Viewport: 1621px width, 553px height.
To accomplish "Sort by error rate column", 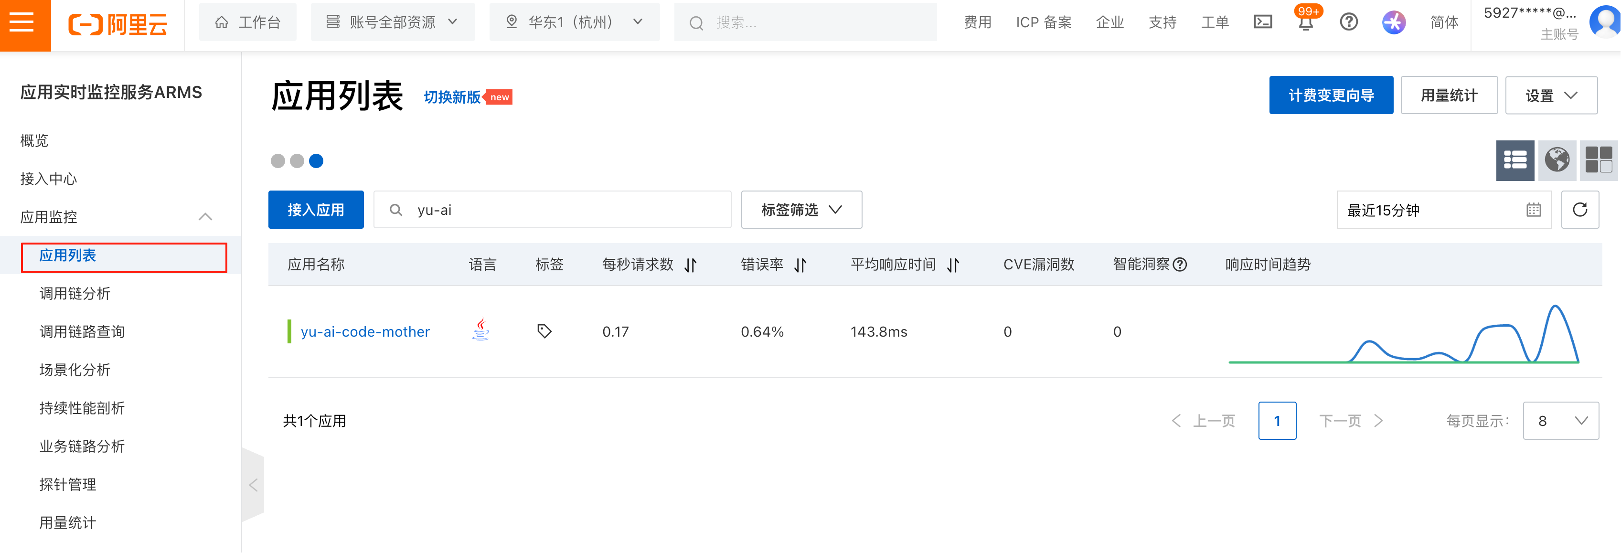I will [x=800, y=265].
